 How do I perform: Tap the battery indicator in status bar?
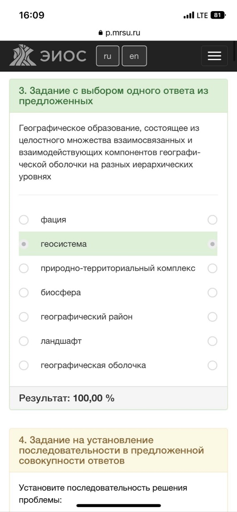[218, 15]
